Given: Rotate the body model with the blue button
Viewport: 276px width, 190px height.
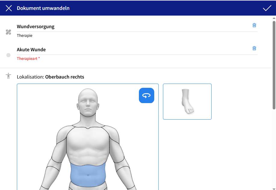Looking at the screenshot, I should pyautogui.click(x=146, y=96).
